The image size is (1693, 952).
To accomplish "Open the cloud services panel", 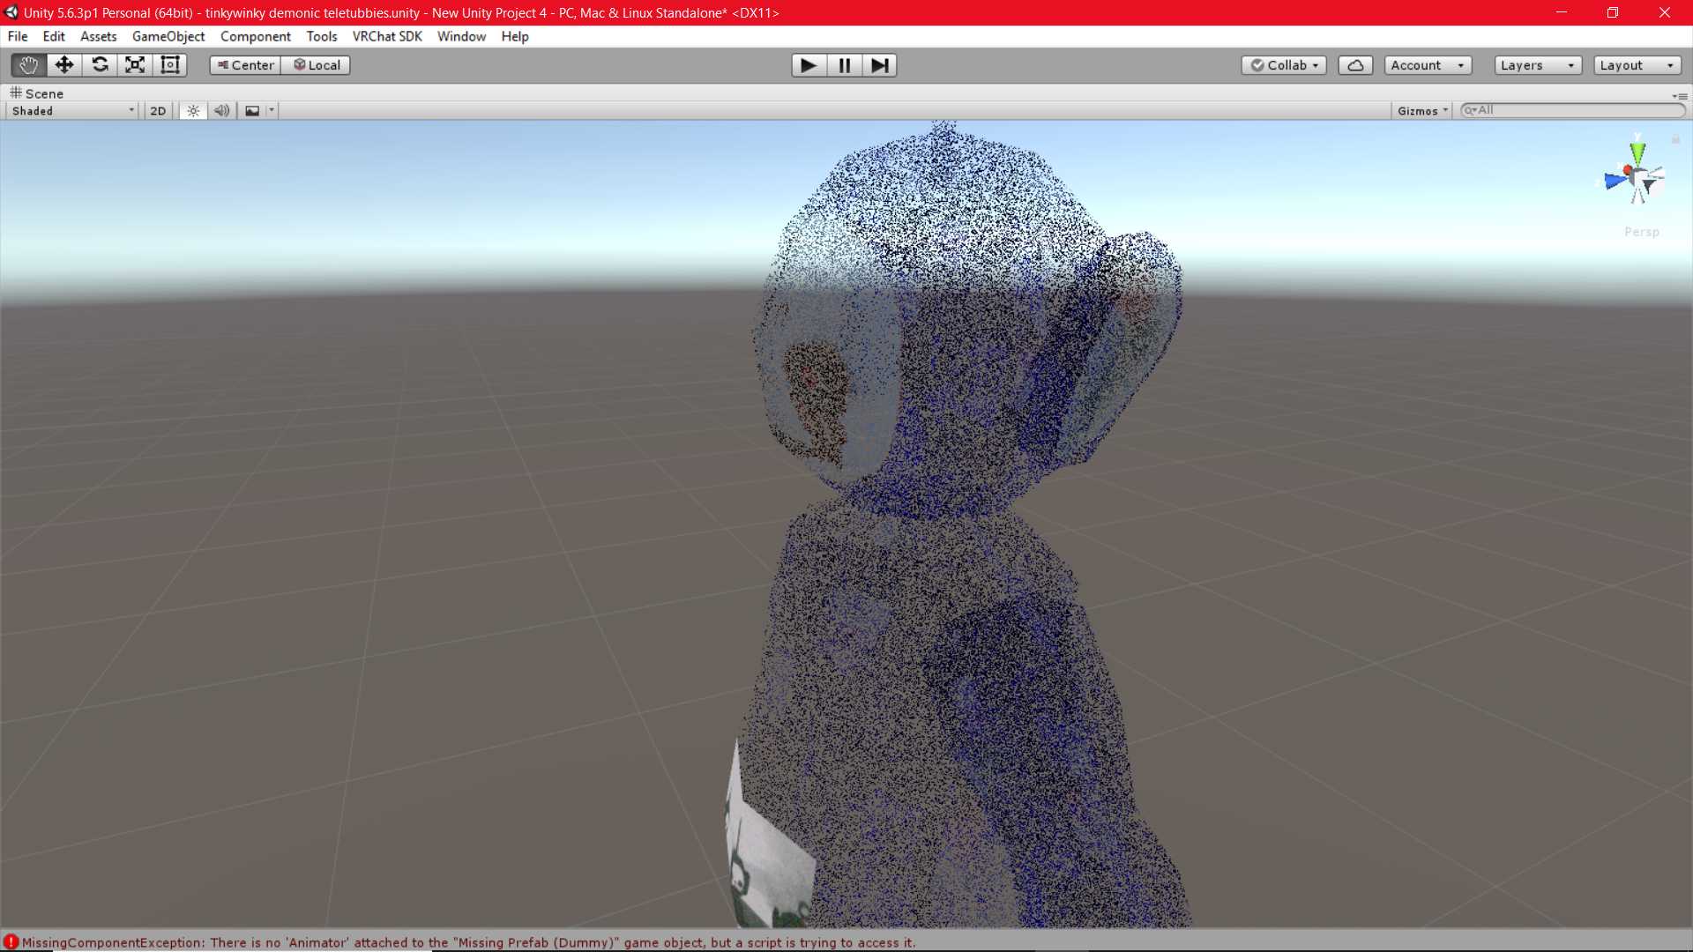I will tap(1355, 65).
